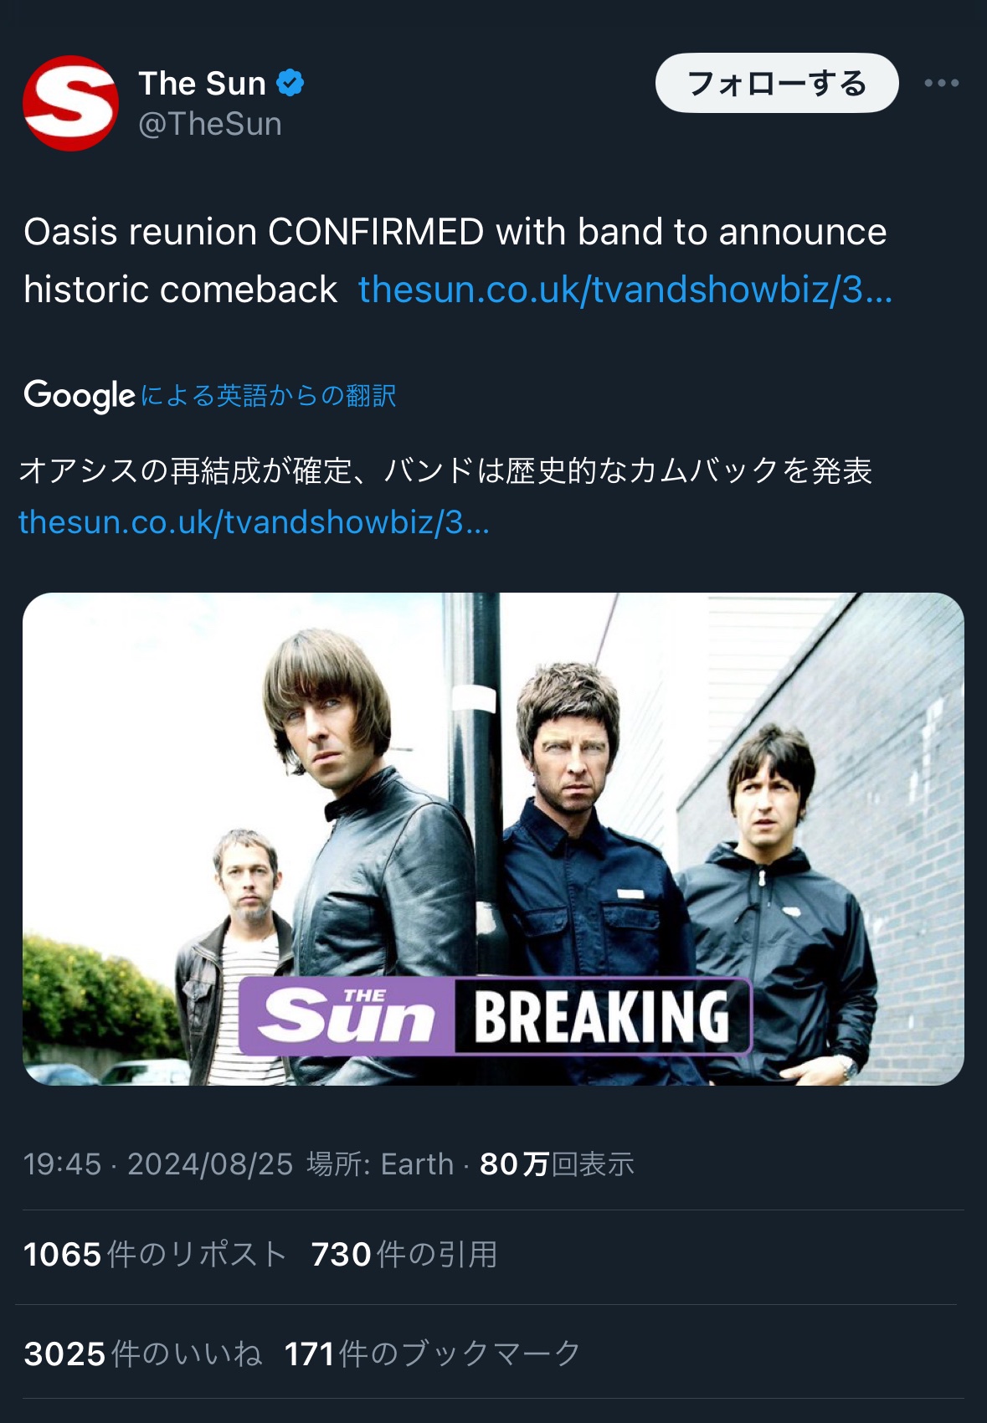987x1423 pixels.
Task: Follow The Sun with フォローする button
Action: click(x=777, y=83)
